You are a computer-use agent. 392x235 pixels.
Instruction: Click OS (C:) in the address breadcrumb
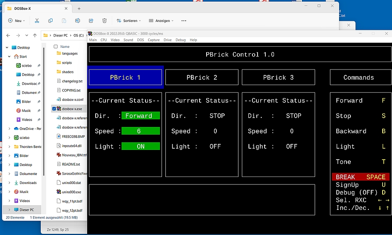78,35
